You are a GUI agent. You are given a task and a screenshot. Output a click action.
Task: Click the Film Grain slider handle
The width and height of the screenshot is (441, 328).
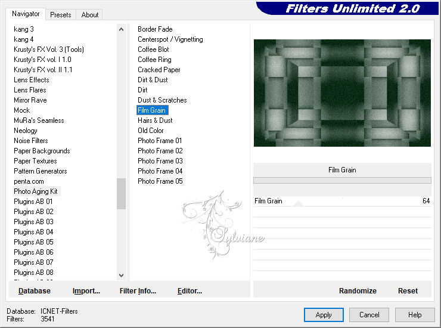point(298,203)
